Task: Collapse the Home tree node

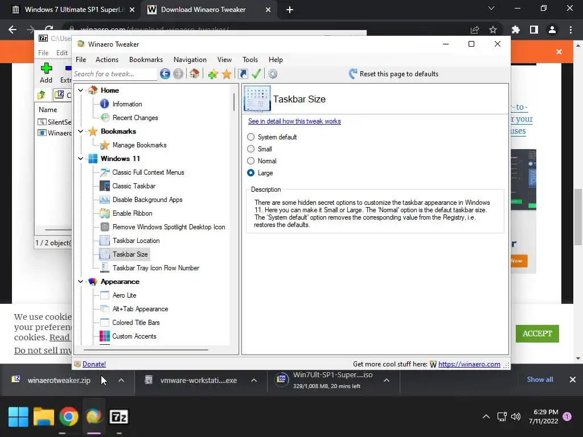Action: pos(81,90)
